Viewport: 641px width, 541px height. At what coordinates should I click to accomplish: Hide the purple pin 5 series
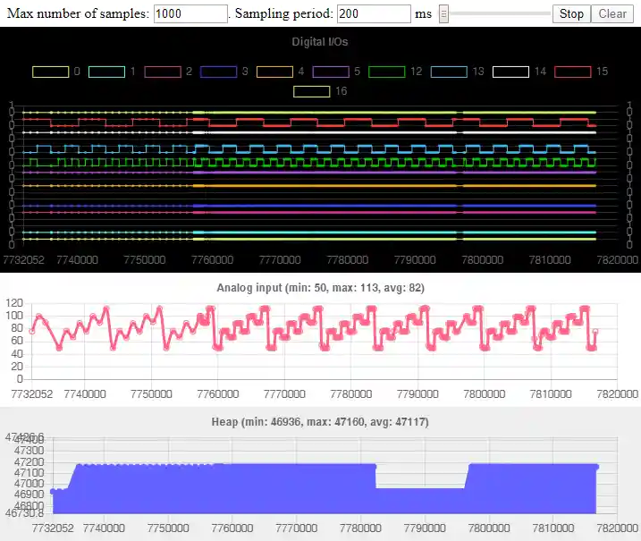click(333, 72)
